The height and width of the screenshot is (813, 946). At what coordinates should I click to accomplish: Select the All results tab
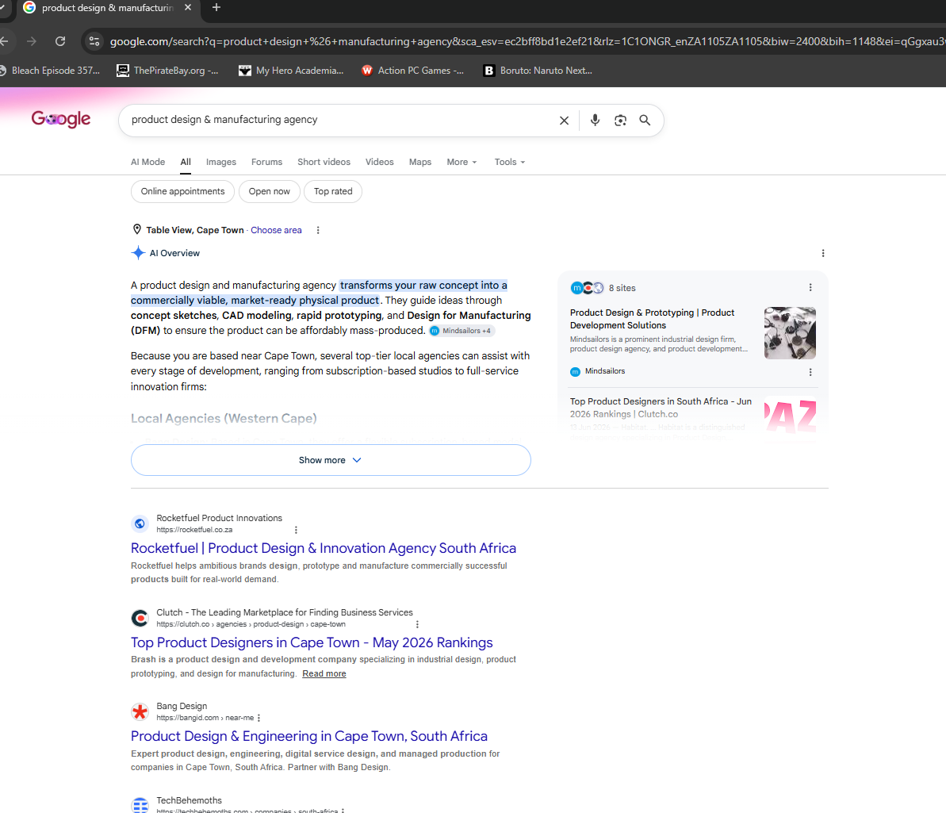(186, 163)
